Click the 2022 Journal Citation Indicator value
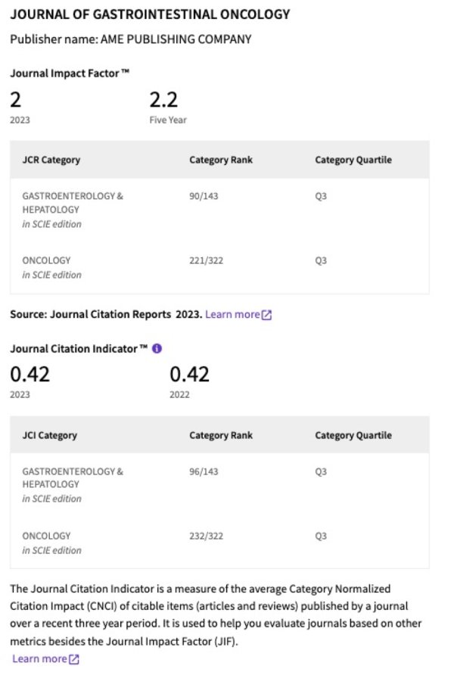The height and width of the screenshot is (675, 454). click(189, 375)
